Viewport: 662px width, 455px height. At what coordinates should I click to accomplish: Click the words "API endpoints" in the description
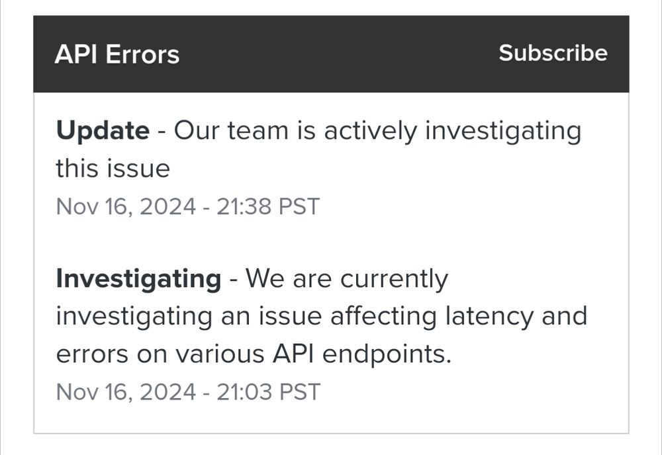click(361, 355)
